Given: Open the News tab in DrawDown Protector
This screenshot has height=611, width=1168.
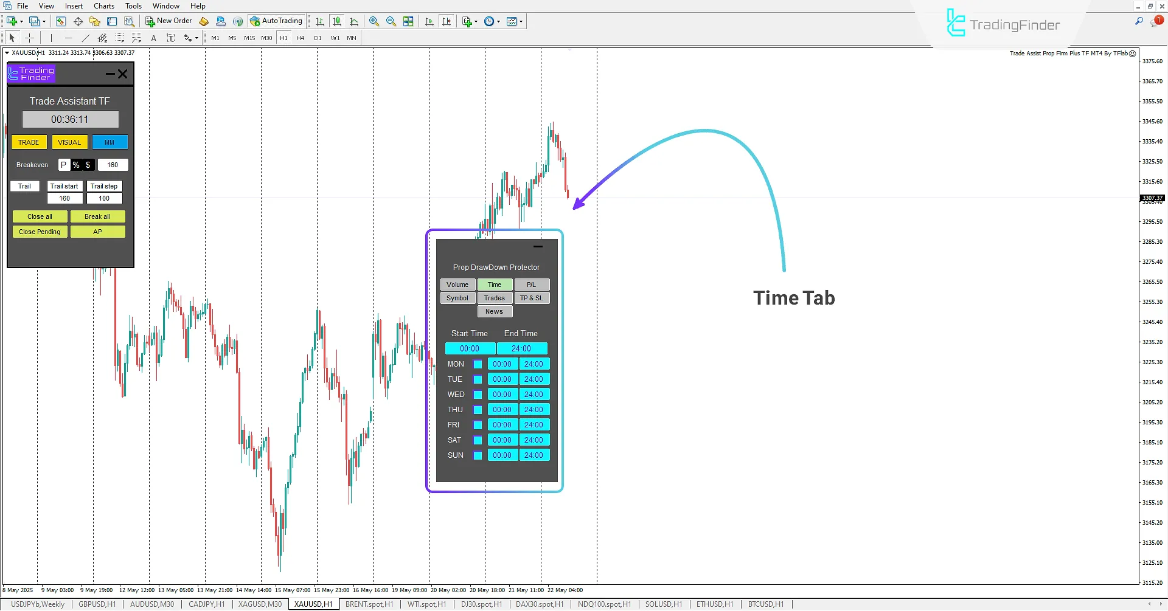Looking at the screenshot, I should (495, 311).
